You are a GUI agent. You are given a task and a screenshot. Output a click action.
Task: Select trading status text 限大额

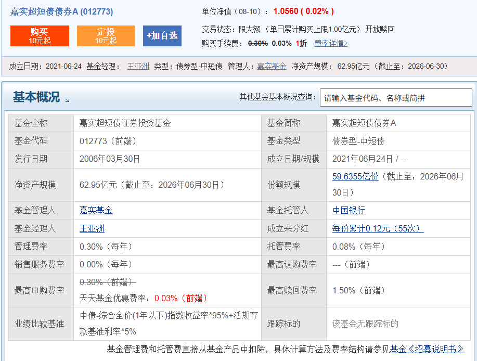pyautogui.click(x=250, y=29)
